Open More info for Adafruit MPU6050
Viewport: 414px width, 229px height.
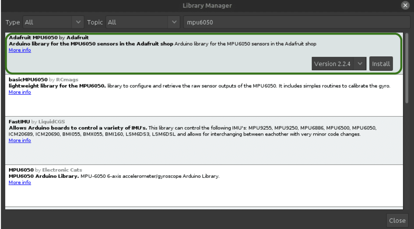[x=20, y=50]
